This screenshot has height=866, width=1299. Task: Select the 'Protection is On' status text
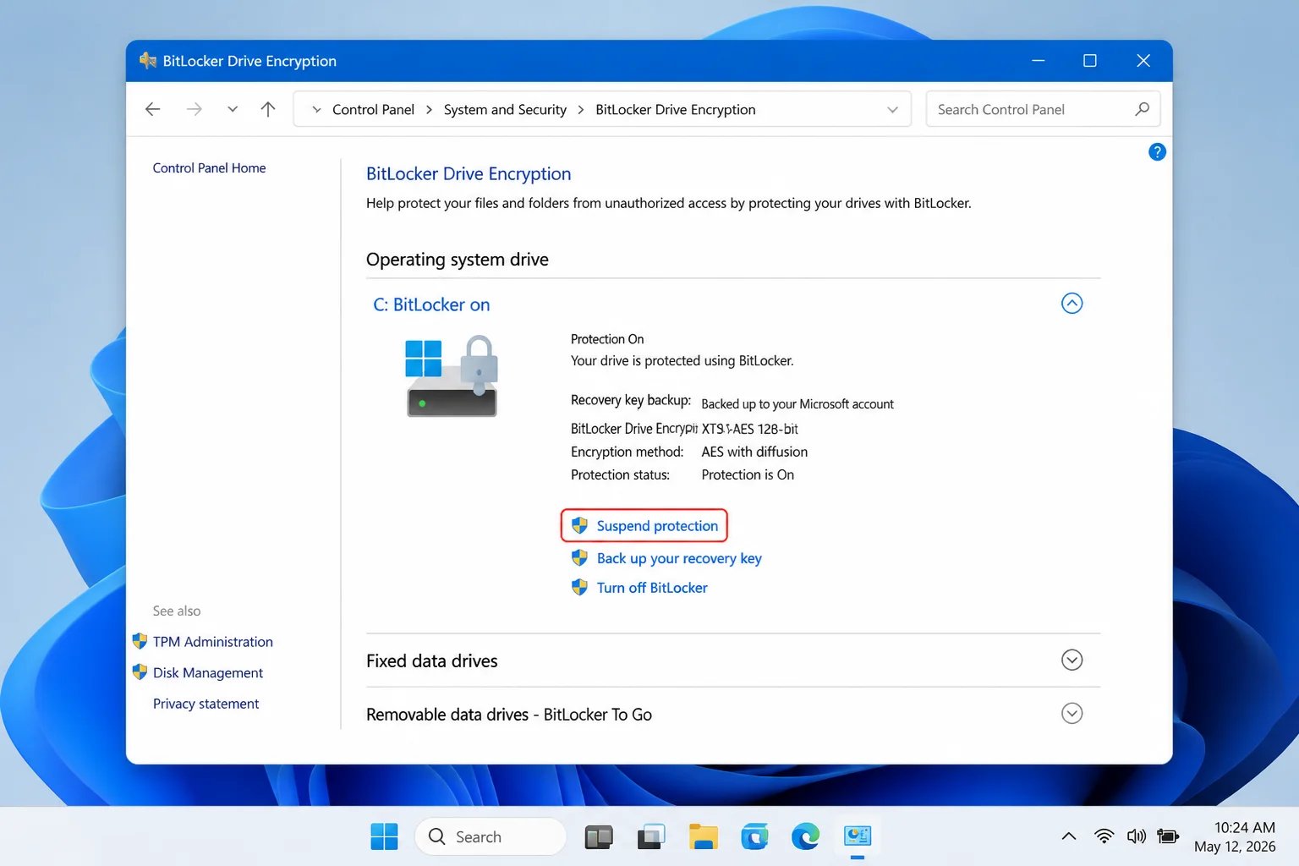(748, 475)
